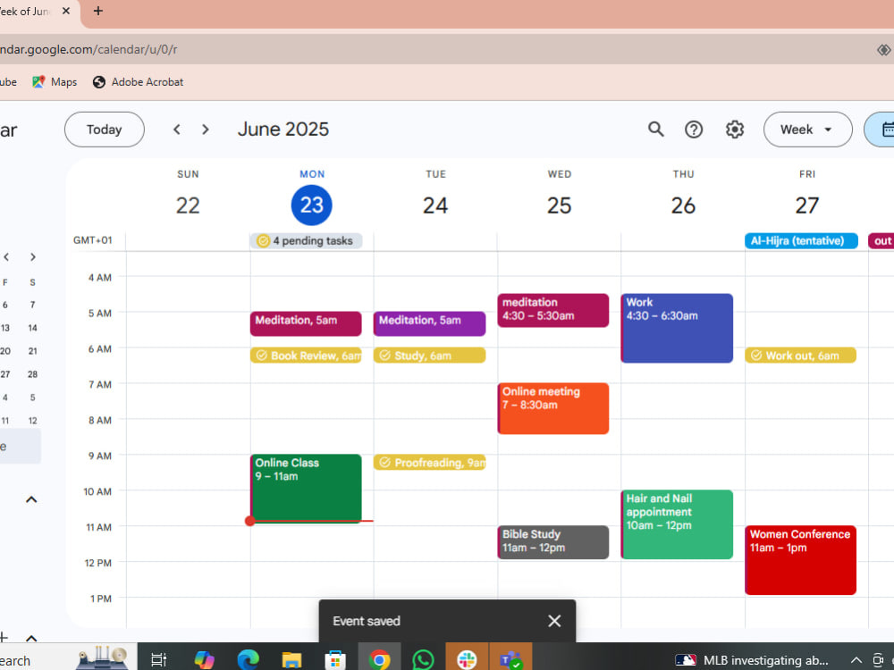Open the Proofreading 9am task
The height and width of the screenshot is (670, 894).
point(429,462)
